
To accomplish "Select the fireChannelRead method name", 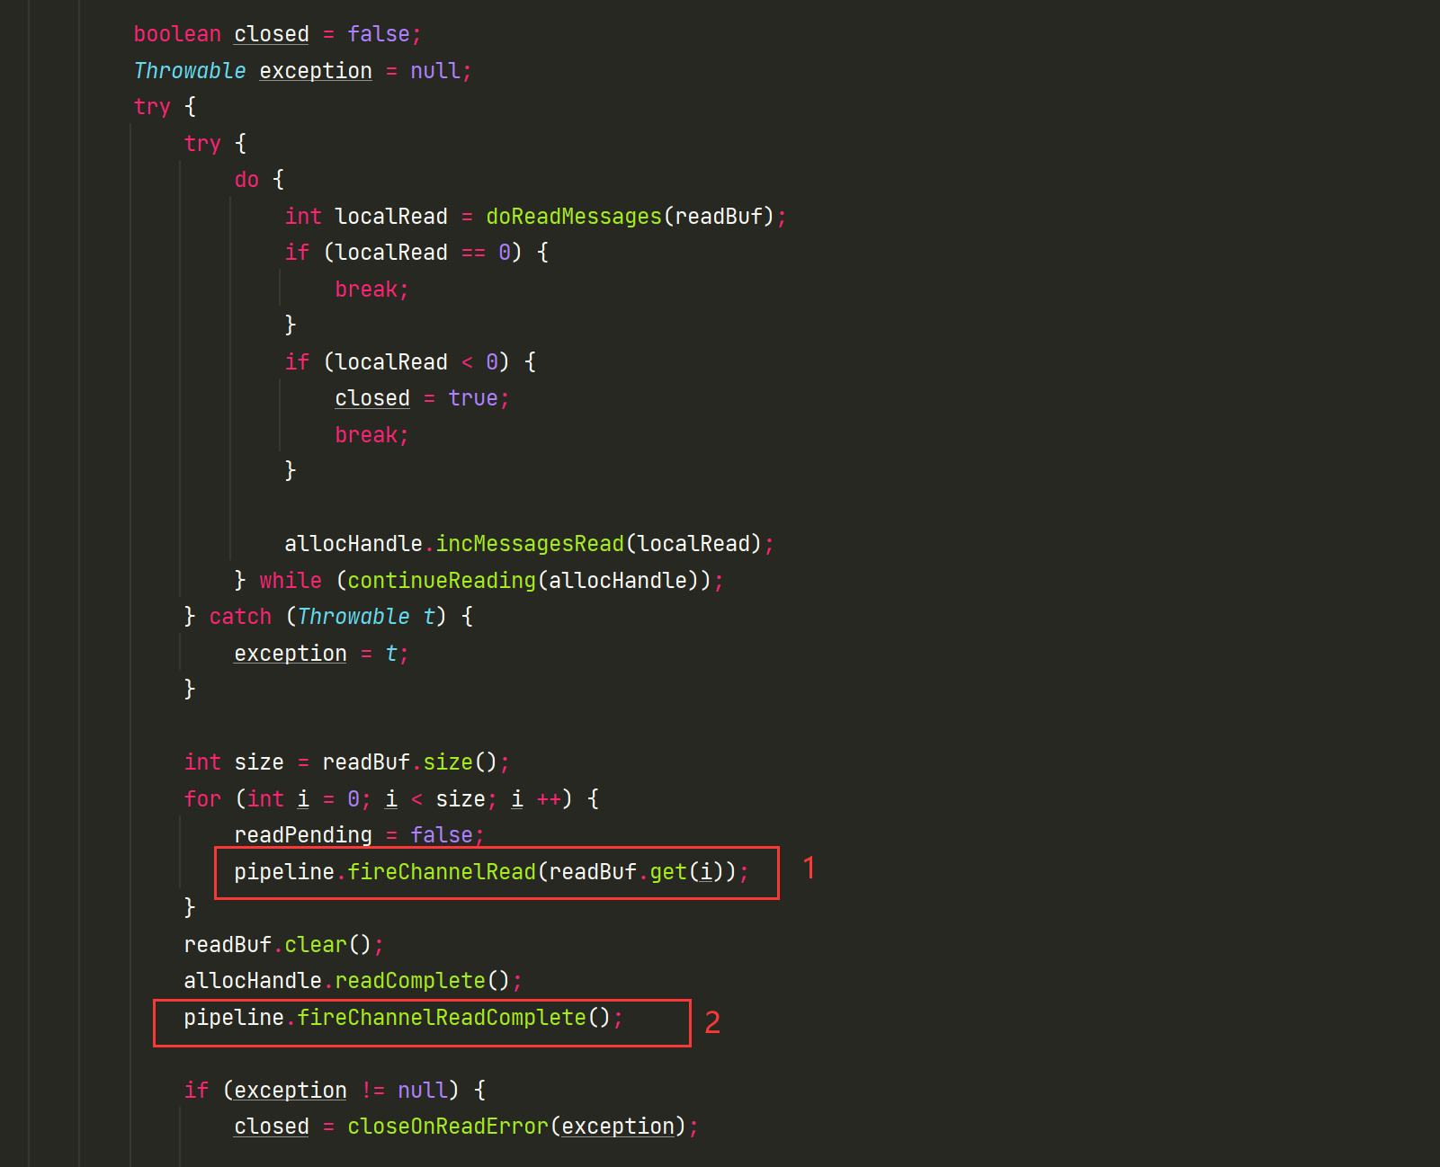I will 442,872.
